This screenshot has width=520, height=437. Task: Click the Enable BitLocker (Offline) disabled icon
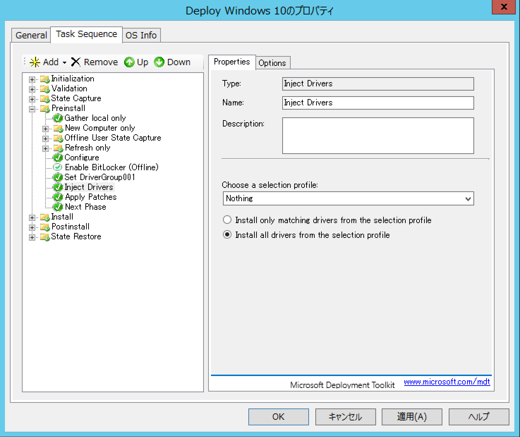[x=58, y=167]
